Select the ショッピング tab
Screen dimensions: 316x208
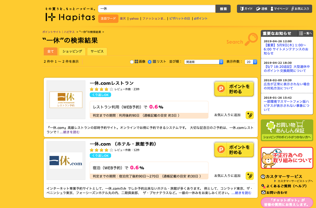[x=72, y=52]
